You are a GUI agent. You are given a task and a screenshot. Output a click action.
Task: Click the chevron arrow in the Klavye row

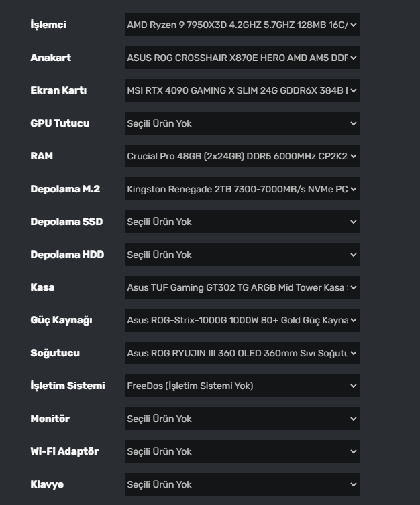[x=354, y=485]
